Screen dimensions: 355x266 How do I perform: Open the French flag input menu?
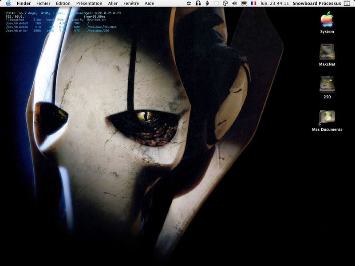tap(253, 4)
